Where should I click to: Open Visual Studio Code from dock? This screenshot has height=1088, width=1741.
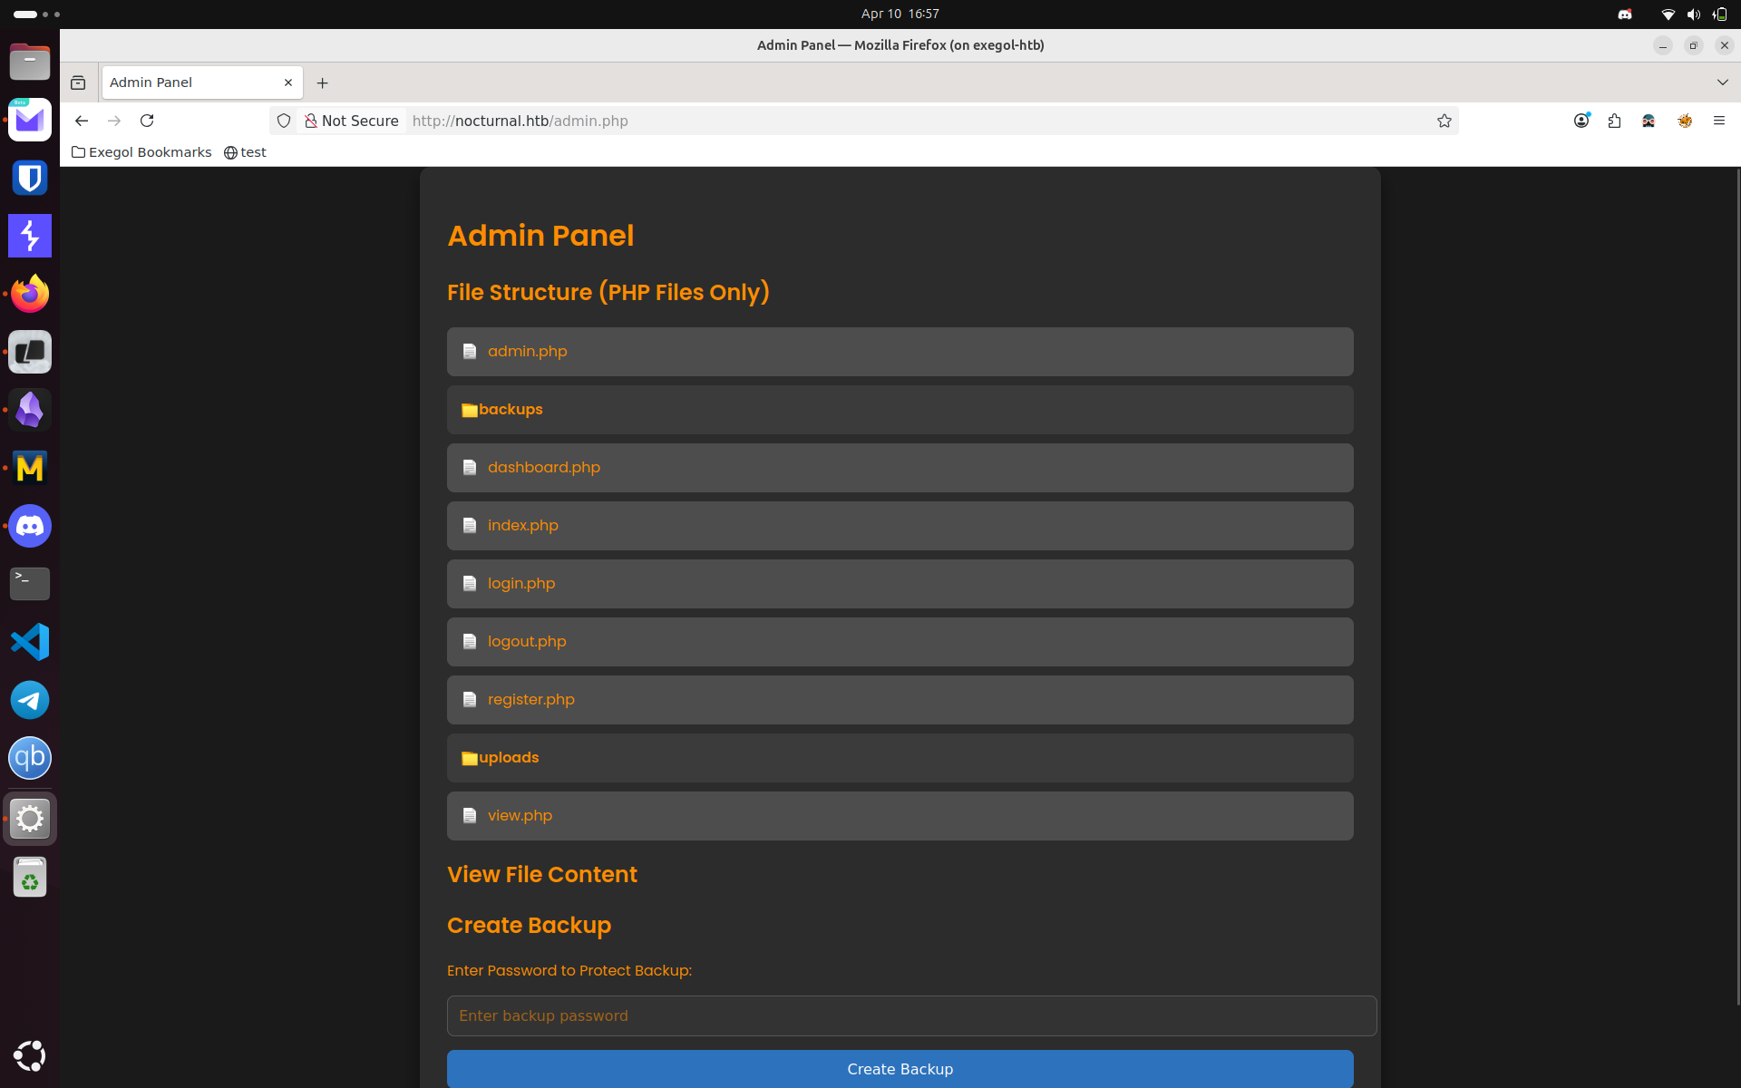pyautogui.click(x=30, y=642)
